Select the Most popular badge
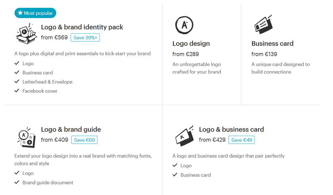Screen dimensions: 333x195 point(35,13)
